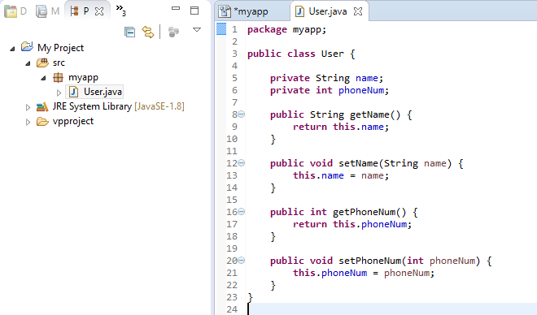The height and width of the screenshot is (315, 537).
Task: Select User.java in the project tree
Action: click(x=94, y=92)
